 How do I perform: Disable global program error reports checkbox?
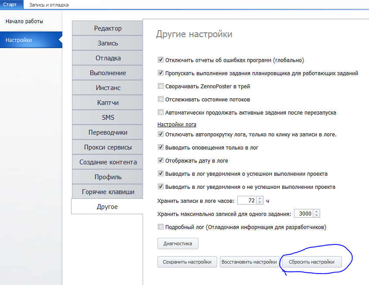(x=161, y=60)
